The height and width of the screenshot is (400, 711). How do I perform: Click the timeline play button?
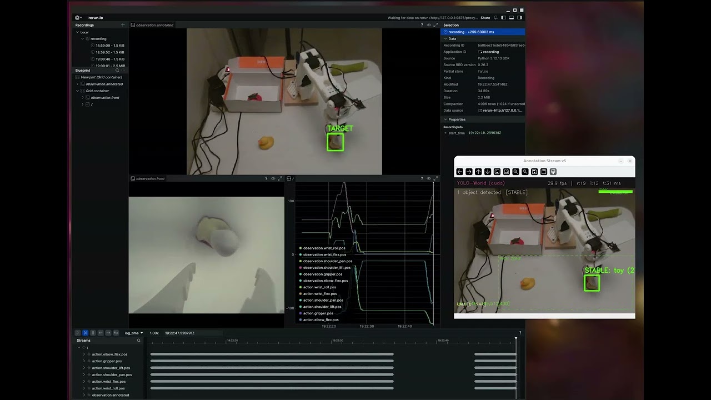tap(78, 333)
